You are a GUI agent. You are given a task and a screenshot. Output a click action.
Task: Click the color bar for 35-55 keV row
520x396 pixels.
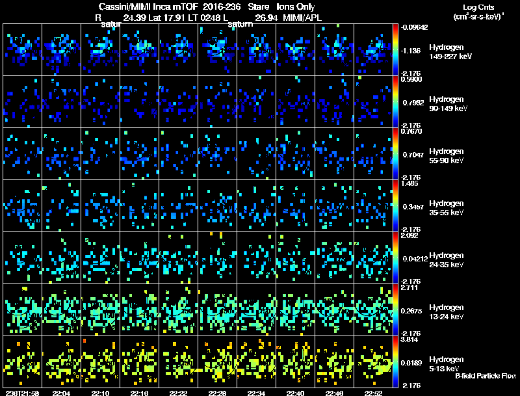pos(395,206)
